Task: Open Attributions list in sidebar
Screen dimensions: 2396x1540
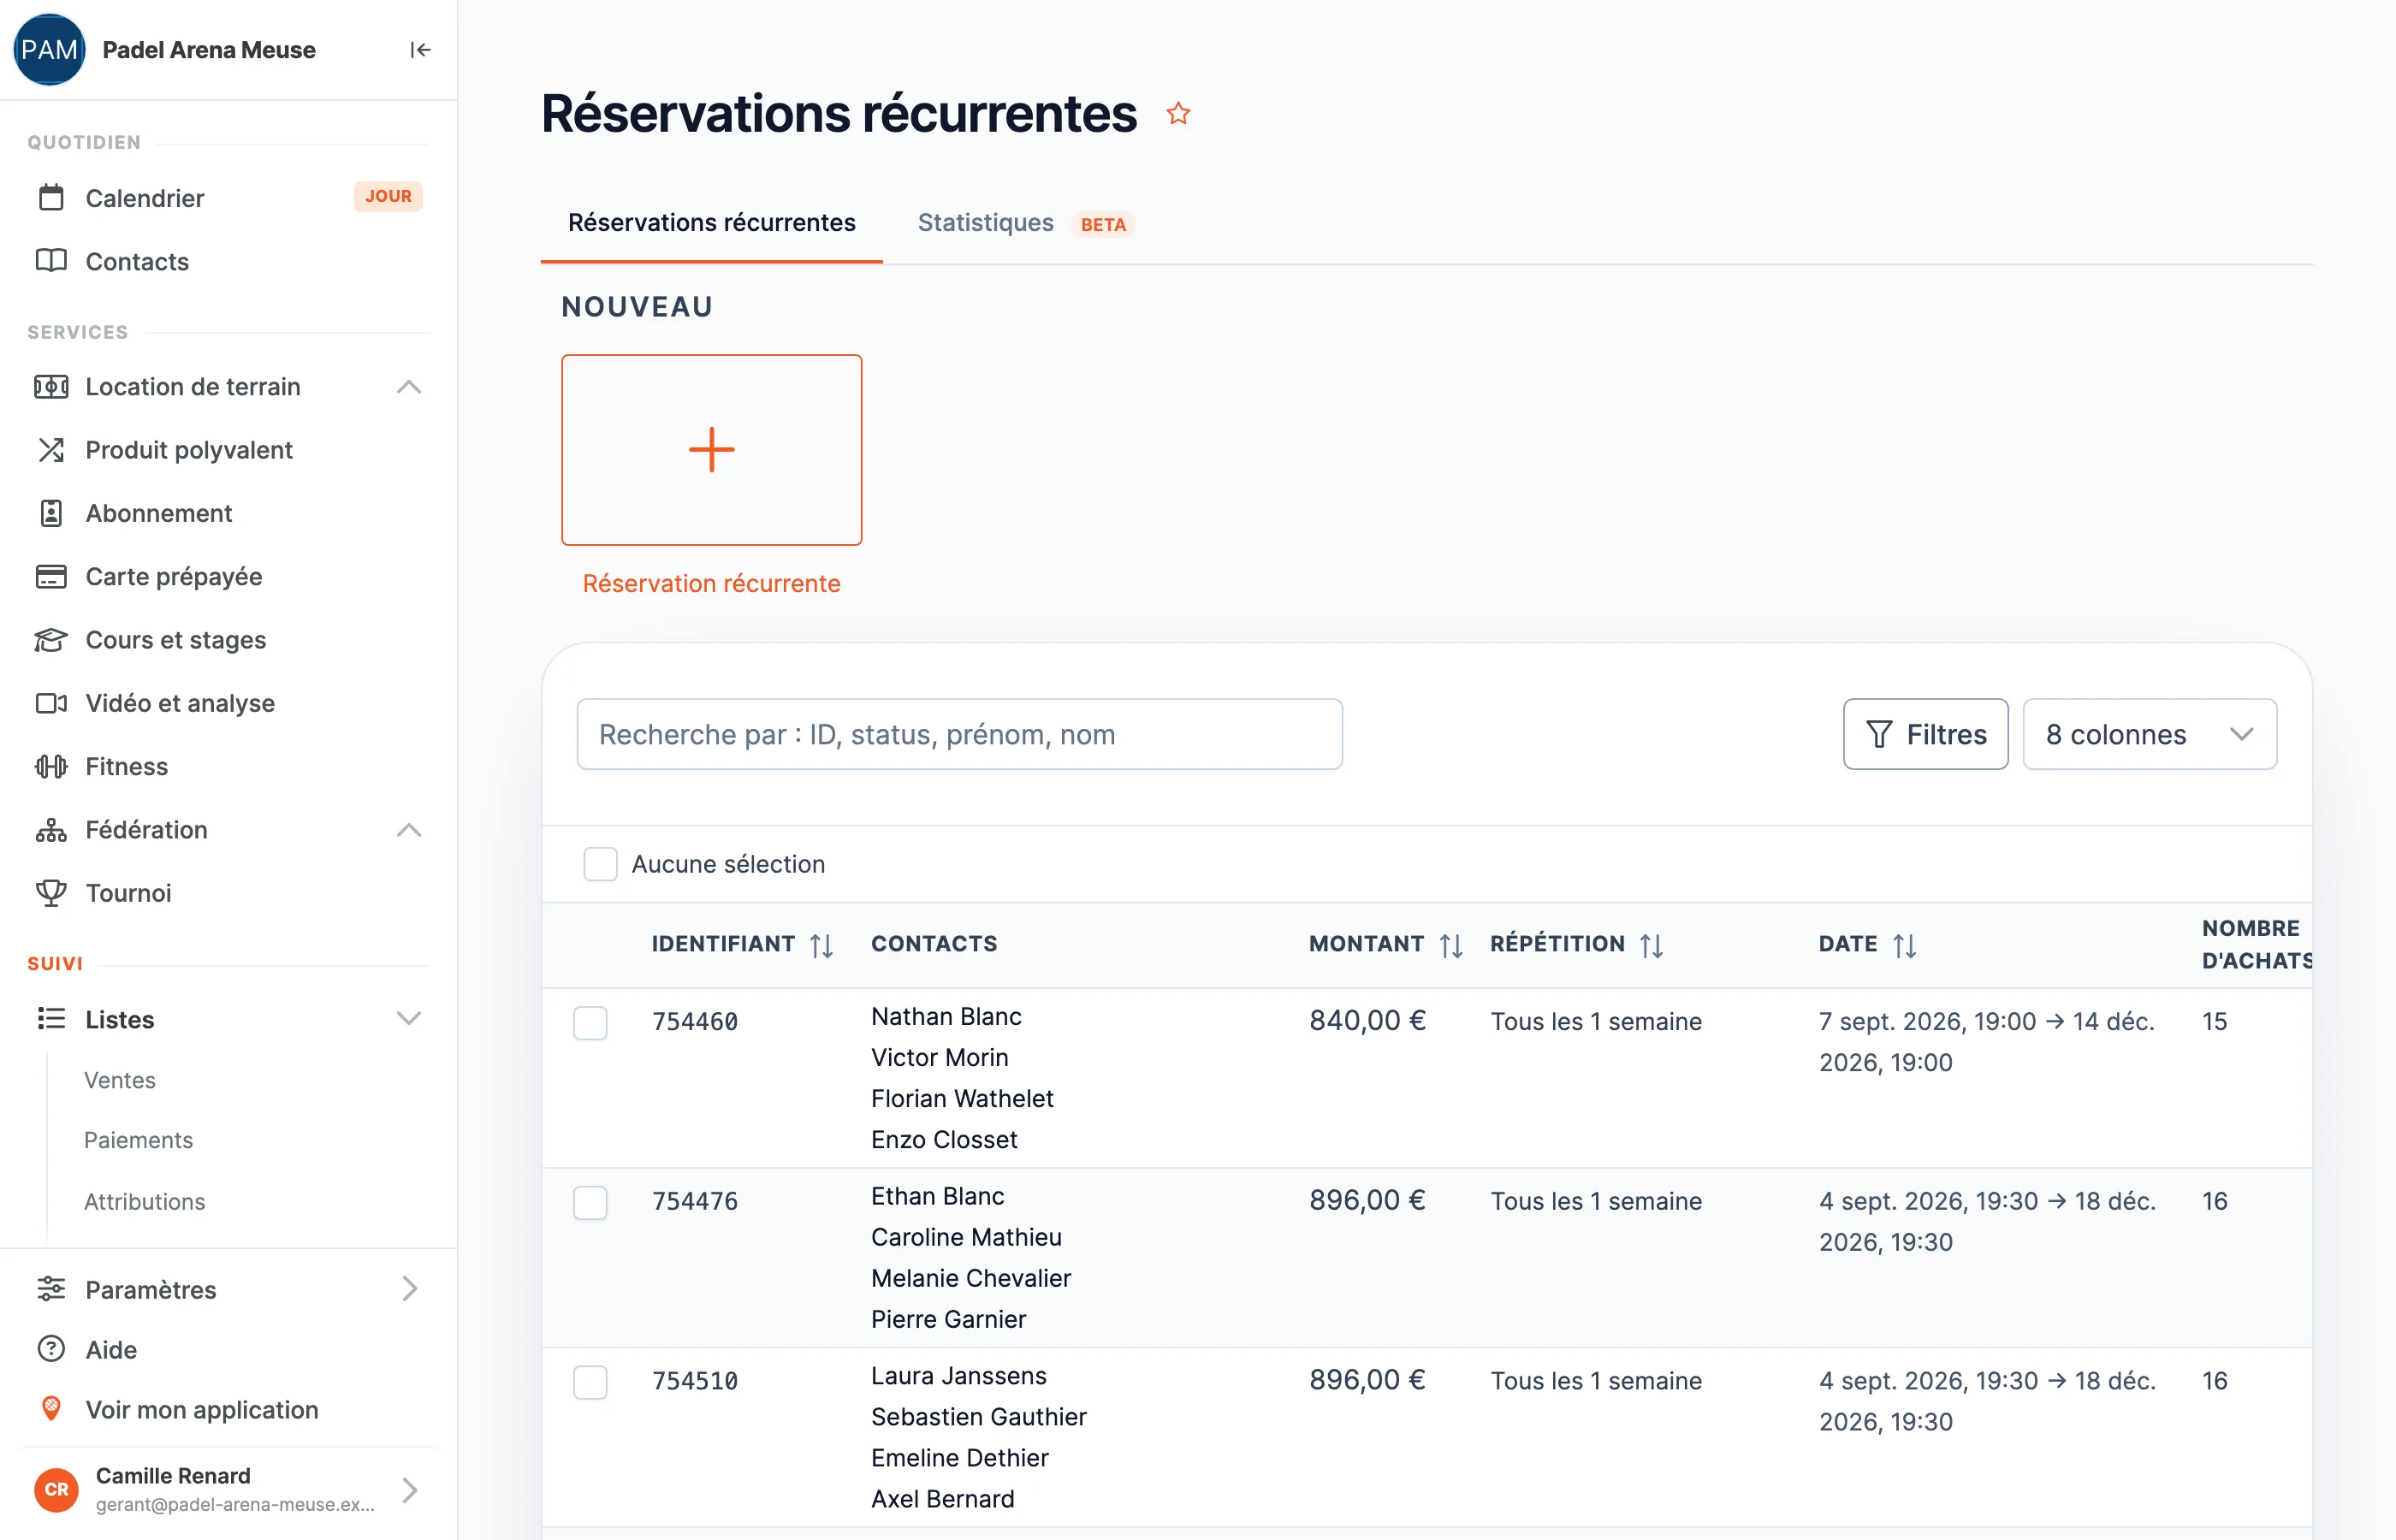Action: pos(145,1202)
